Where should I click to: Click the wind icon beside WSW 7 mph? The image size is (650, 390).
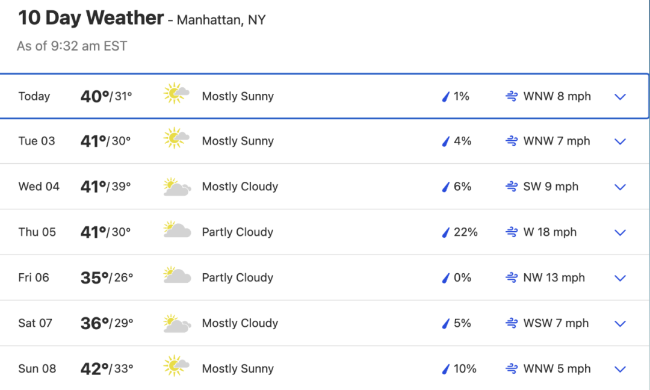click(x=512, y=323)
